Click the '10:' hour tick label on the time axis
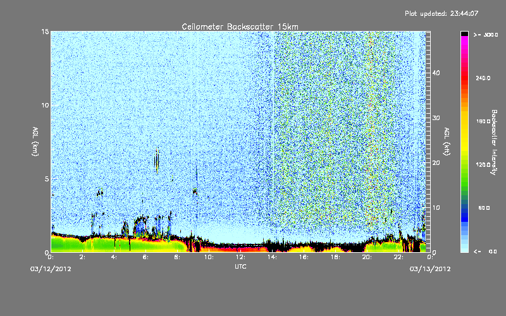The height and width of the screenshot is (316, 506). click(209, 257)
